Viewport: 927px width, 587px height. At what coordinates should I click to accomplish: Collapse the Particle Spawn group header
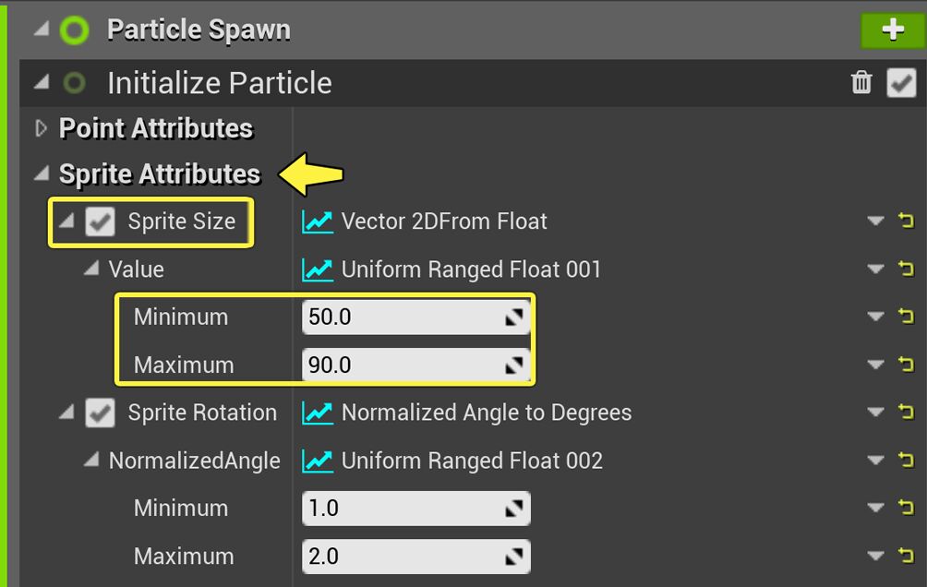(41, 30)
